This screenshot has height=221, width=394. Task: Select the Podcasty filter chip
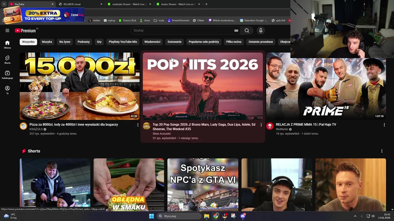83,42
